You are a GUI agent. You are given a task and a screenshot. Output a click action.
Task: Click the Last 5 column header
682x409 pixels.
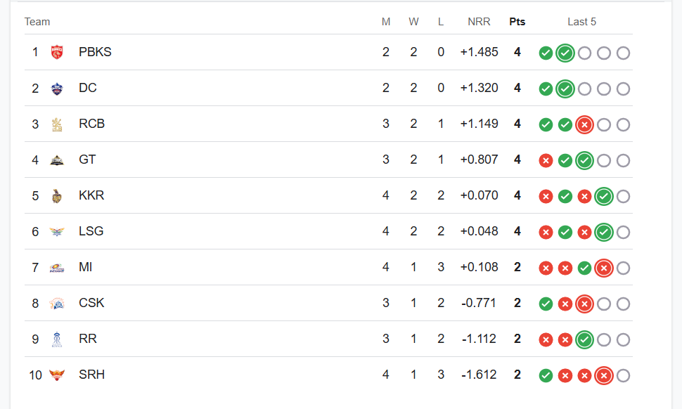tap(581, 22)
